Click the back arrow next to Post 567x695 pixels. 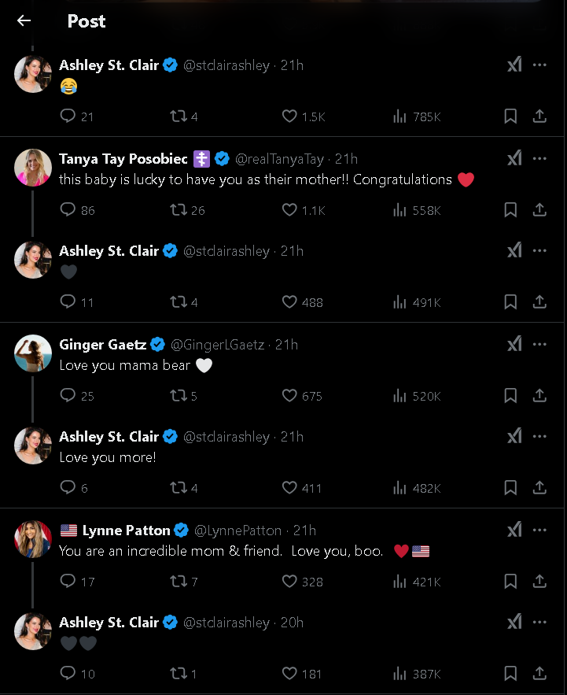tap(24, 21)
